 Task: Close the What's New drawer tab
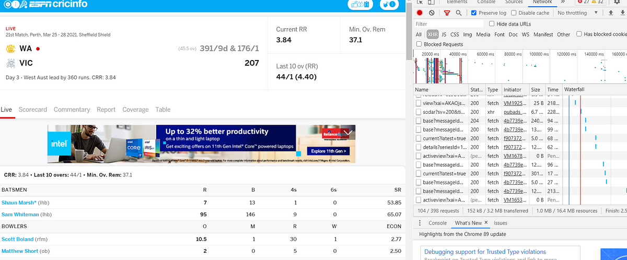486,223
